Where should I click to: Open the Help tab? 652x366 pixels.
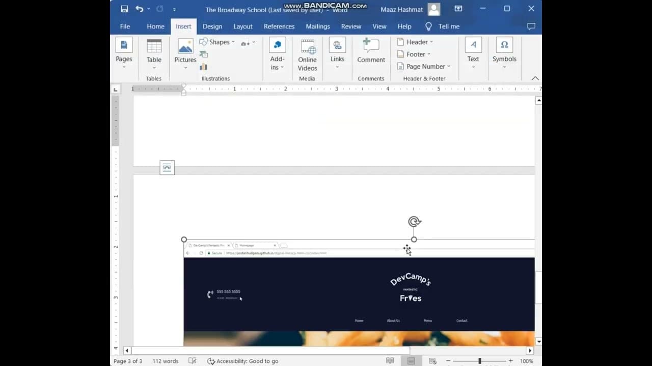pos(404,26)
